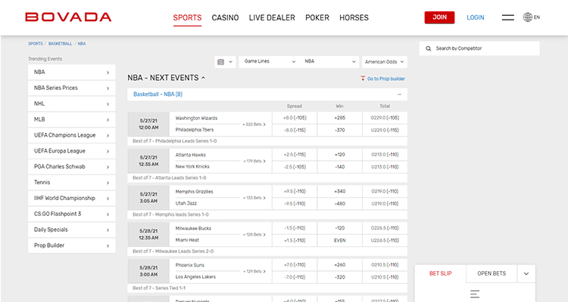Open UEFA Europa League in sidebar

tap(72, 151)
